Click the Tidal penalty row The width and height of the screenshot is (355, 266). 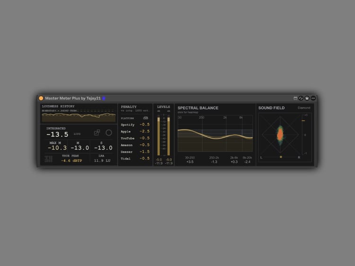(x=135, y=159)
